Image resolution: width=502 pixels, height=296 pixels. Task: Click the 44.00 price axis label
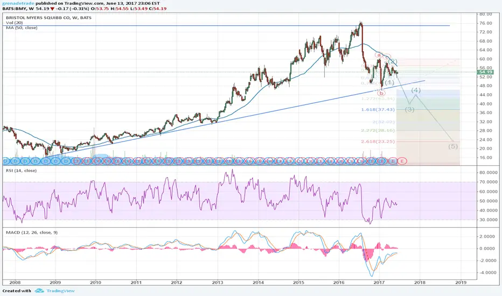[486, 95]
